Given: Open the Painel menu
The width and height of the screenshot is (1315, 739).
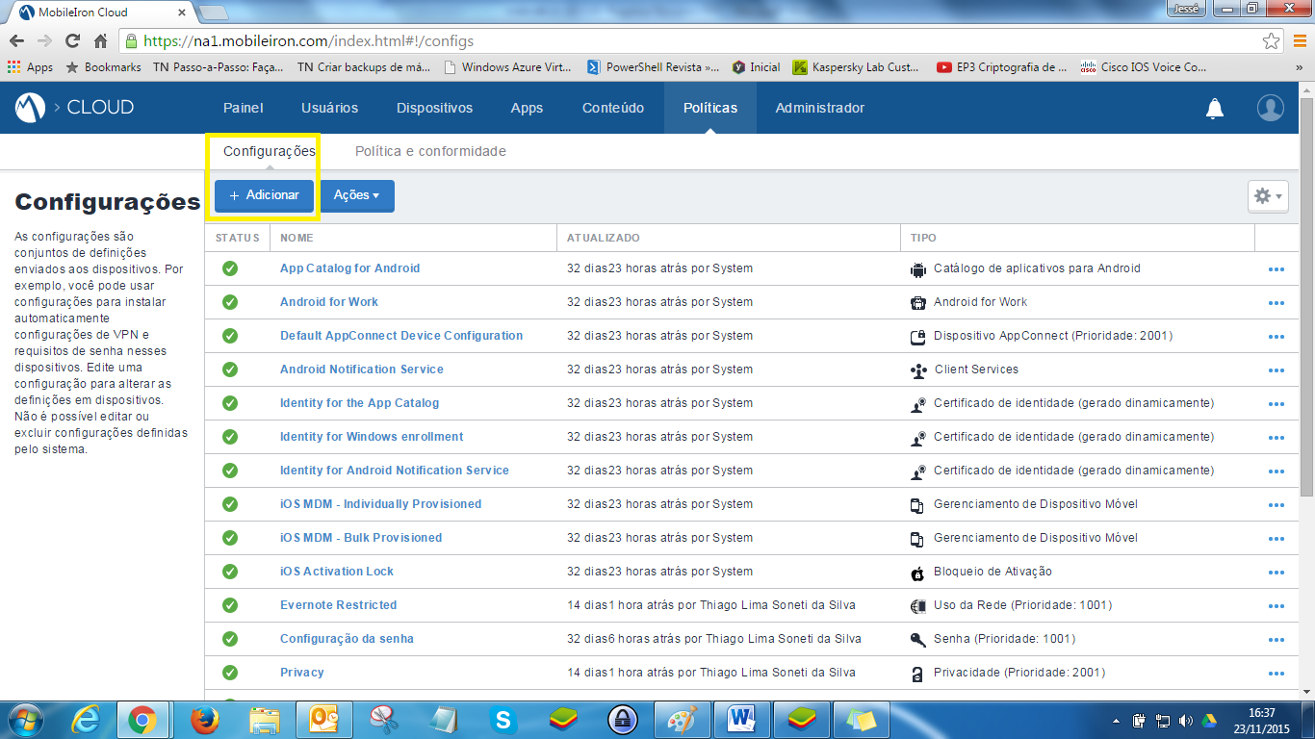Looking at the screenshot, I should coord(244,108).
